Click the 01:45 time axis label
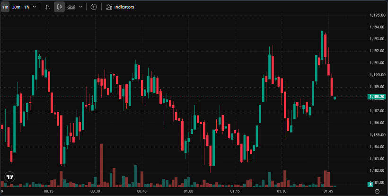Image resolution: width=388 pixels, height=196 pixels. tap(328, 191)
